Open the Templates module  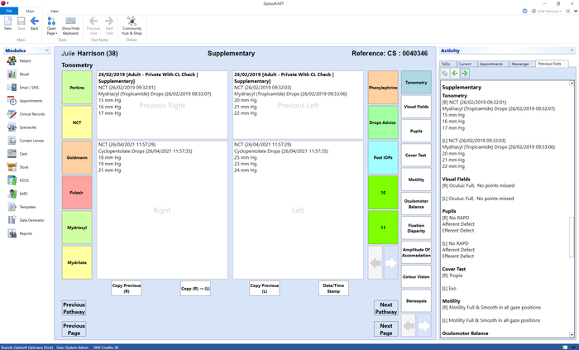coord(22,207)
